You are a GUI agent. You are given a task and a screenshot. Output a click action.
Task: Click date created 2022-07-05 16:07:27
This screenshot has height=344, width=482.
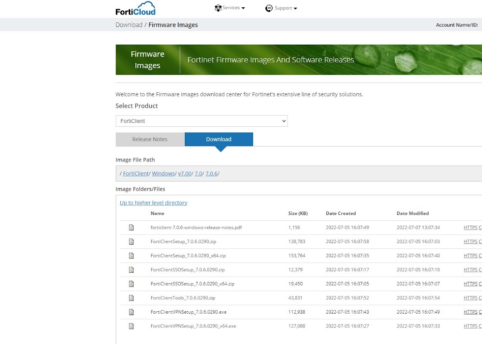[347, 326]
